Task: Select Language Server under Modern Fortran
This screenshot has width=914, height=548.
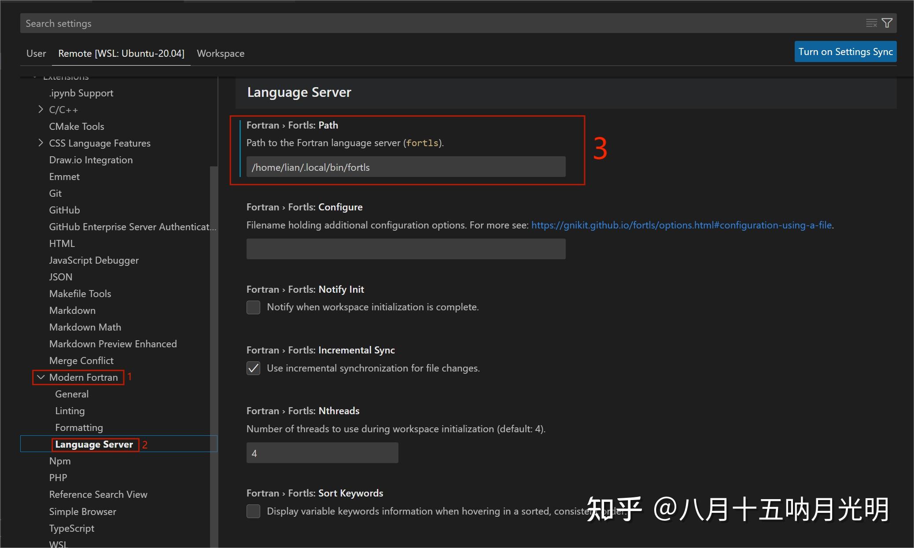Action: click(x=95, y=444)
